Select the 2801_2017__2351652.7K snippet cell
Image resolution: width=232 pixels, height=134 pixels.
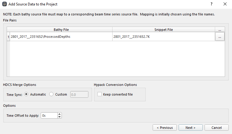click(164, 37)
